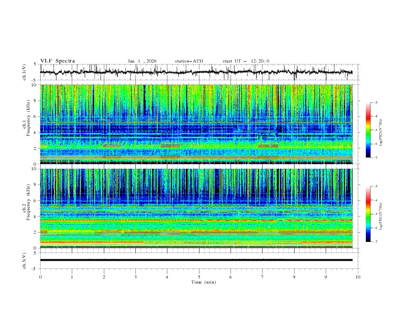Click the ch.2 colorbar "log(PSD)(V²/Hz)" label
The height and width of the screenshot is (311, 403).
coord(381,216)
